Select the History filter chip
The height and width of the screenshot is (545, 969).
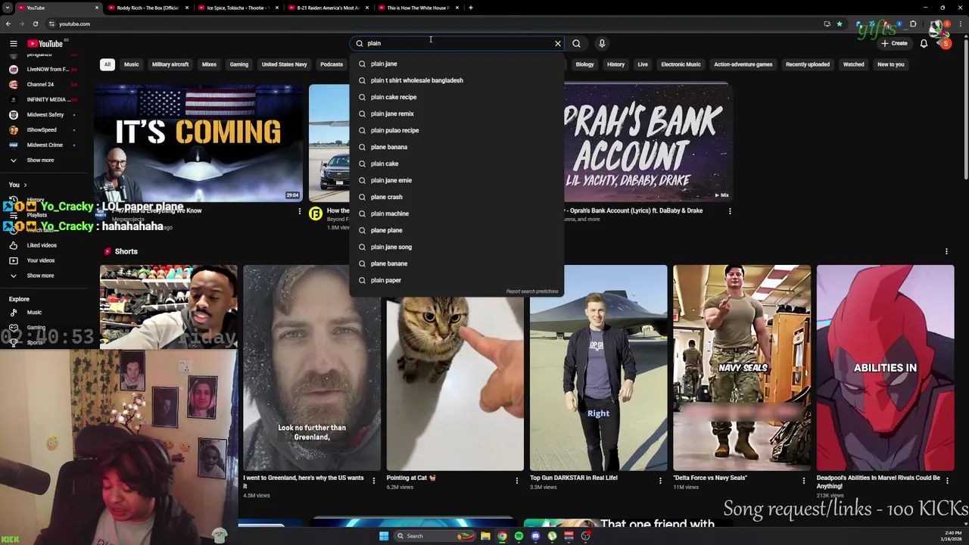click(615, 64)
